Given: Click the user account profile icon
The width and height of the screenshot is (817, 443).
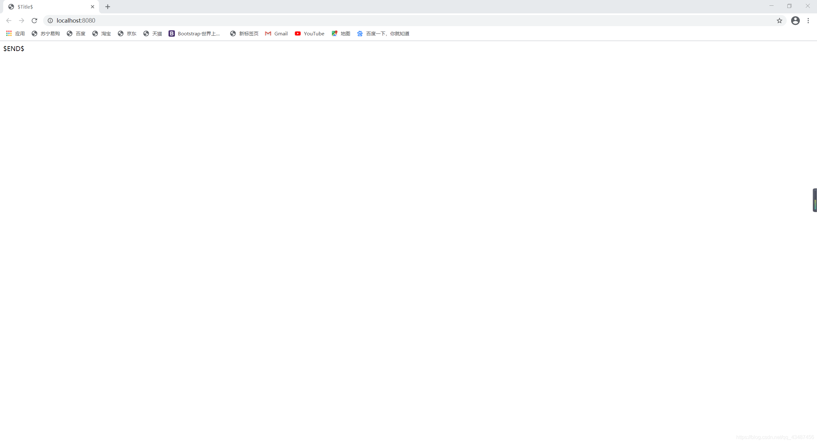Looking at the screenshot, I should click(x=795, y=20).
